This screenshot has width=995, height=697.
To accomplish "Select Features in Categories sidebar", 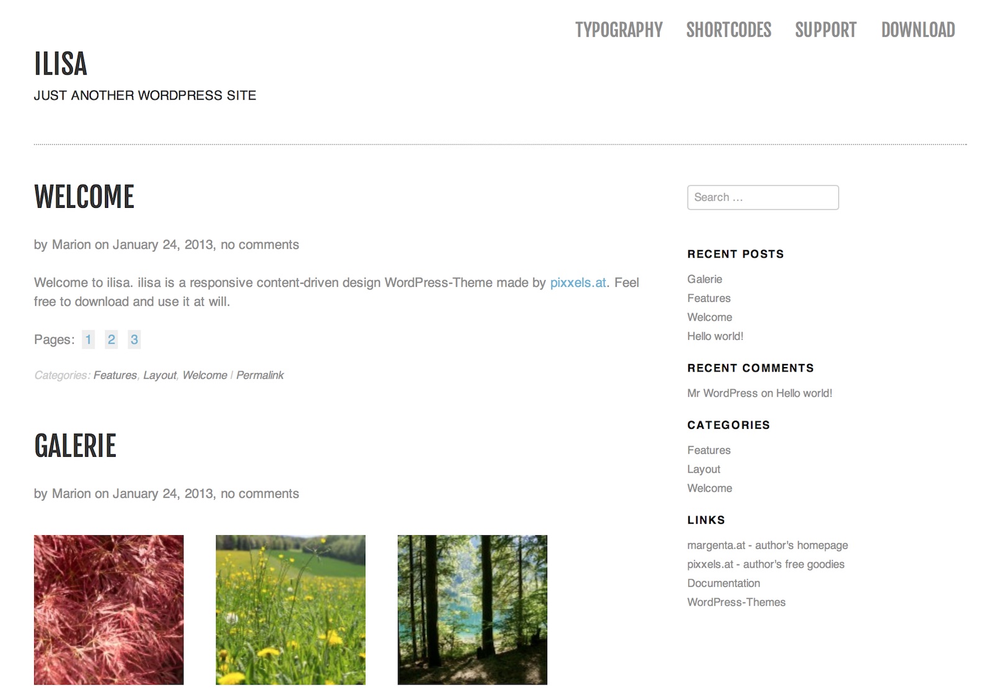I will pyautogui.click(x=709, y=450).
